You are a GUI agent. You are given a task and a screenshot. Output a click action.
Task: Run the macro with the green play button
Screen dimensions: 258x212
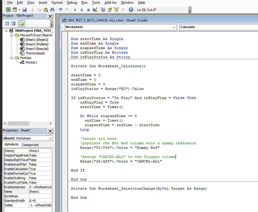coord(75,10)
